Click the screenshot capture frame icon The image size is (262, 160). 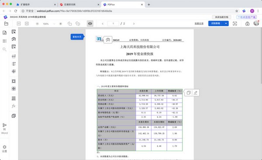235,24
